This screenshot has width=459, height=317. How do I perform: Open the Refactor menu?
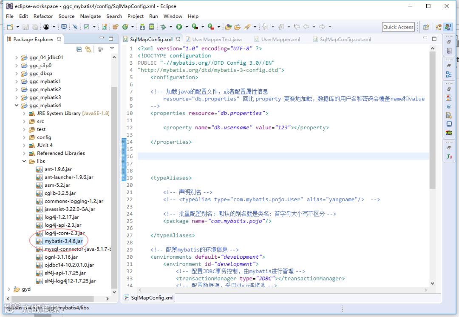(43, 16)
